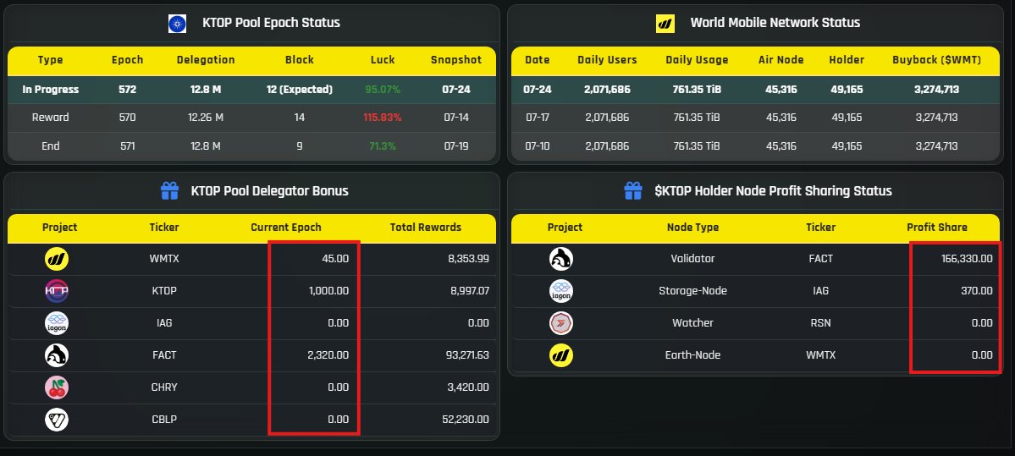Click the 'World Mobile Network Status' title
The height and width of the screenshot is (456, 1015).
775,23
